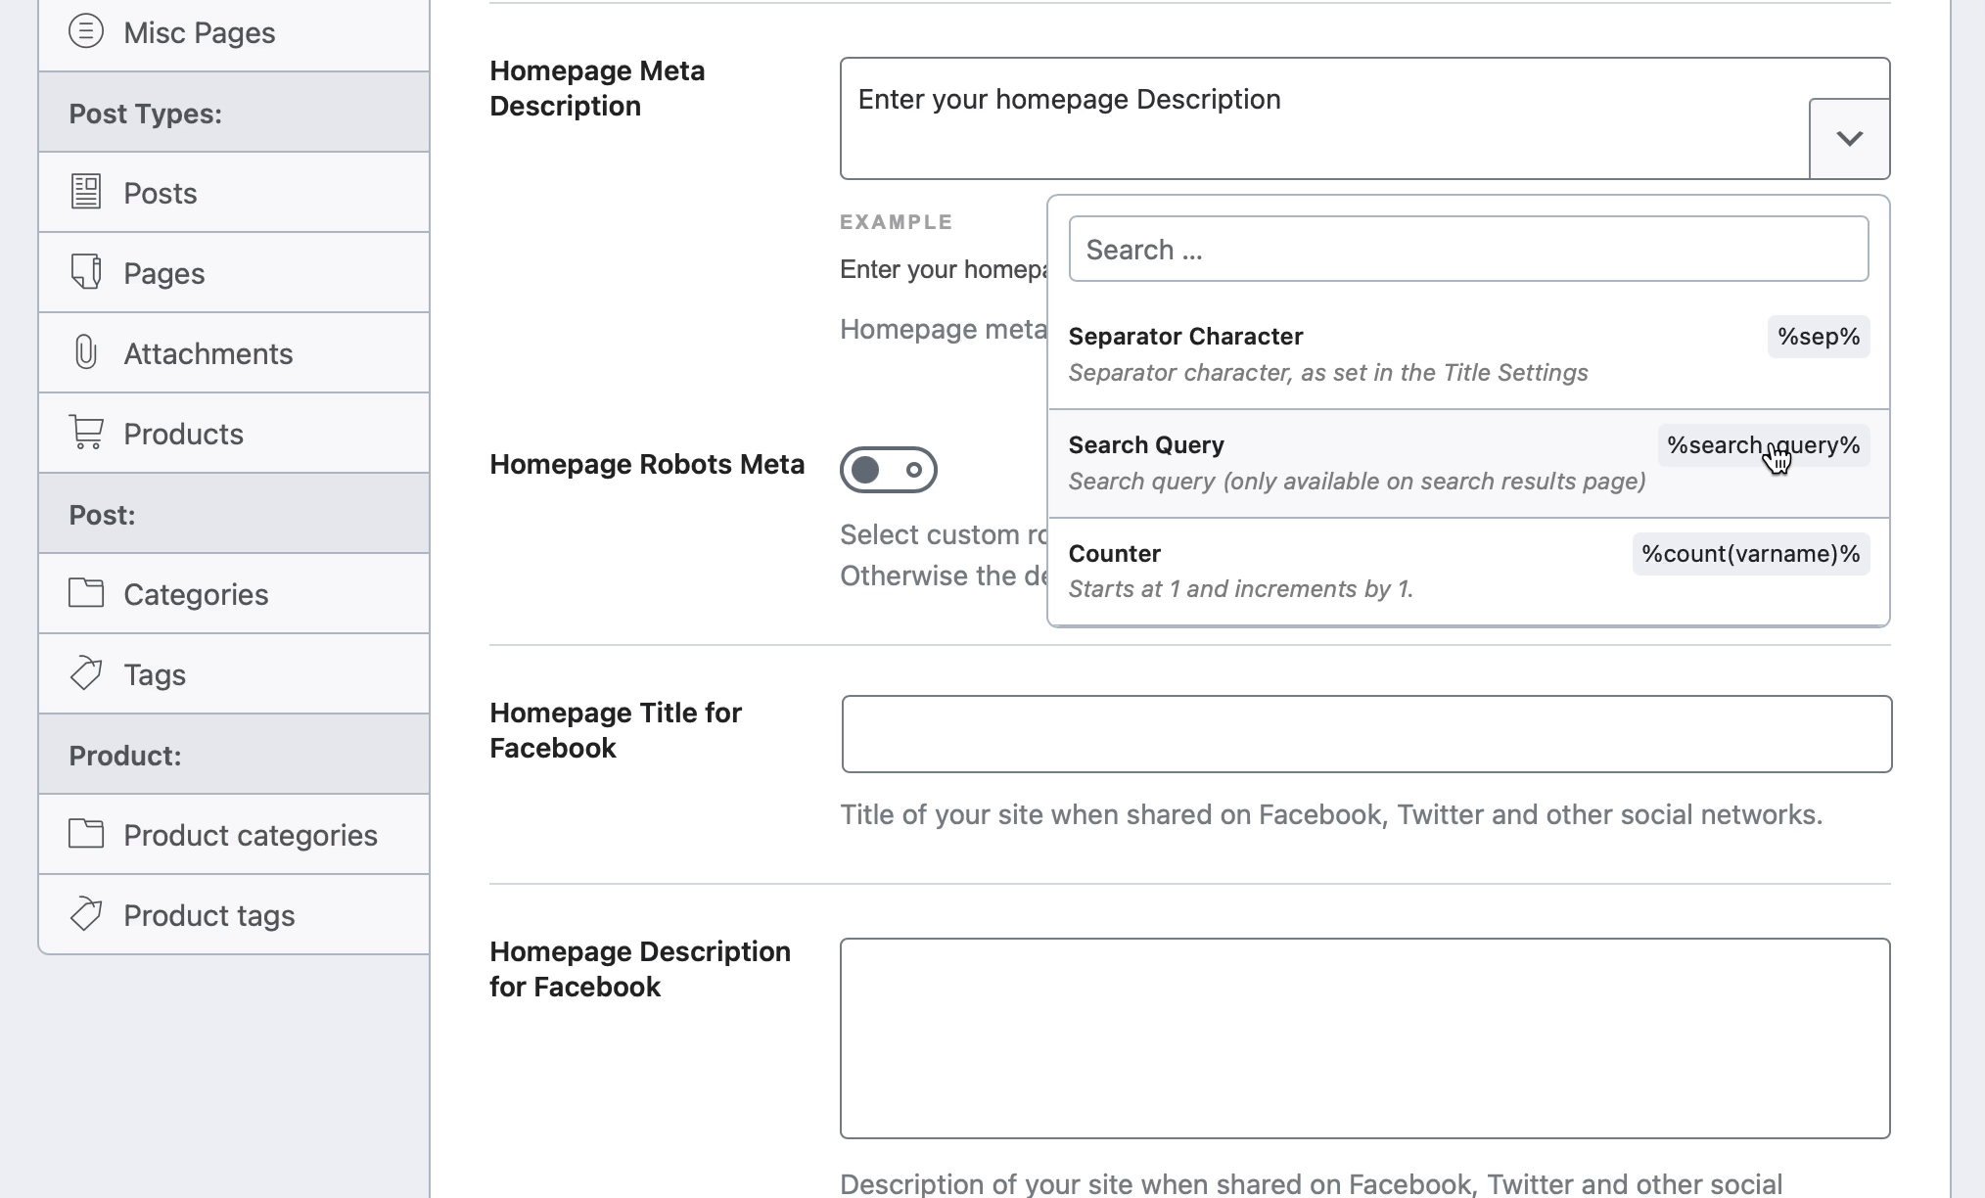1985x1198 pixels.
Task: Open the Misc Pages settings tab
Action: (x=234, y=33)
